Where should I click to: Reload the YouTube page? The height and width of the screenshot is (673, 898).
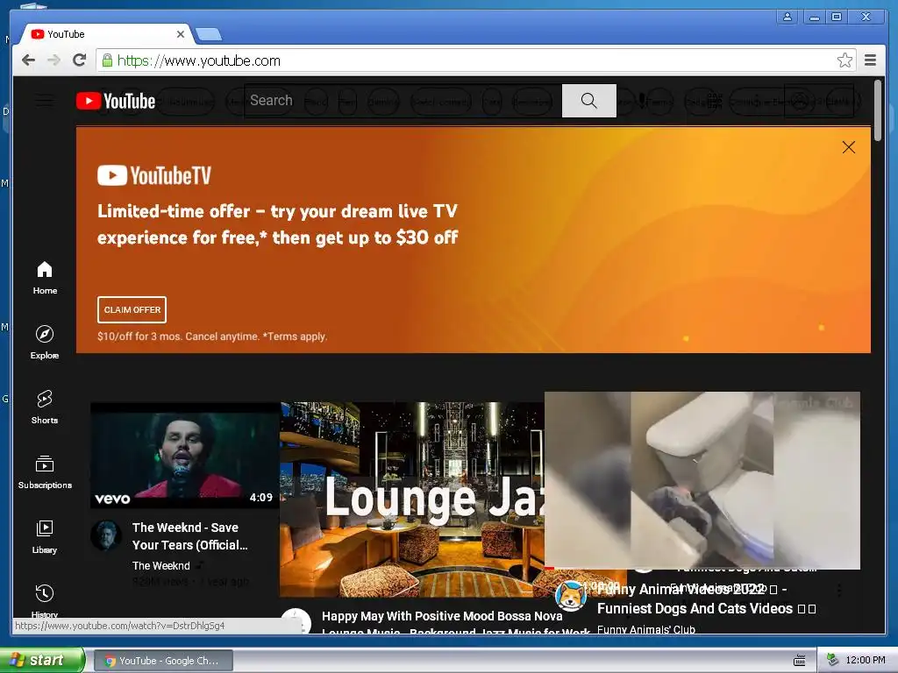pos(80,60)
